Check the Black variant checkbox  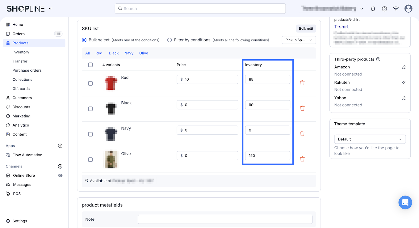pyautogui.click(x=90, y=109)
